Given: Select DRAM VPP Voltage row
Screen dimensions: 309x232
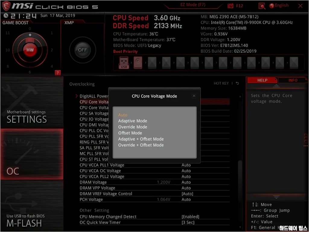Looking at the screenshot, I should [154, 188].
